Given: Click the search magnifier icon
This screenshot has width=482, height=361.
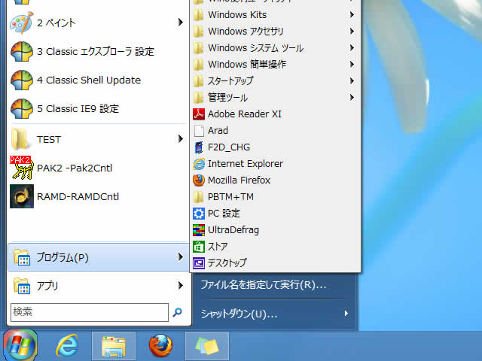Looking at the screenshot, I should pyautogui.click(x=178, y=312).
